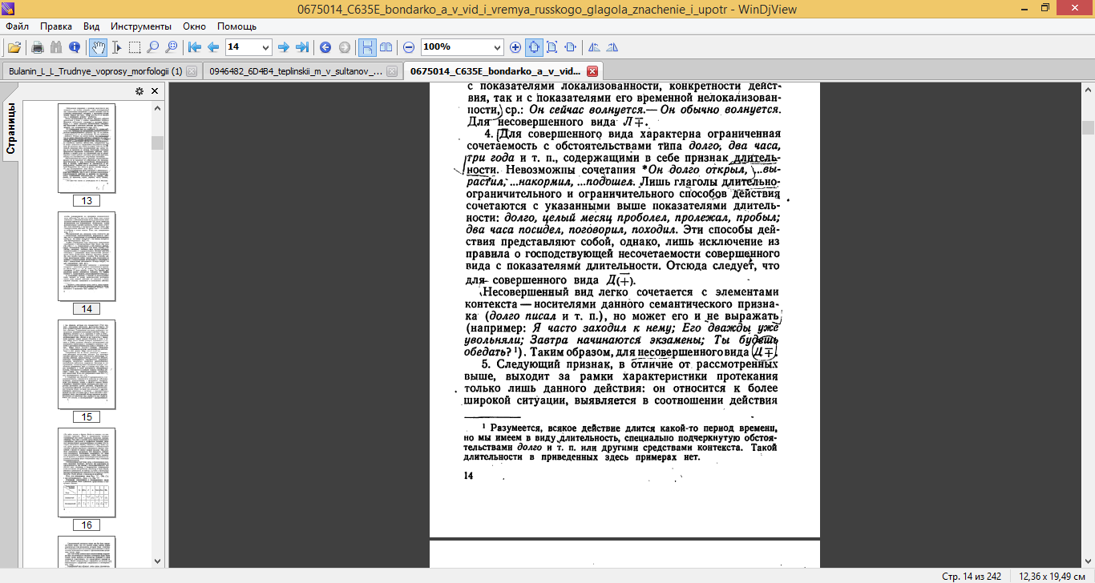Open the page number dropdown
1095x583 pixels.
click(x=266, y=47)
